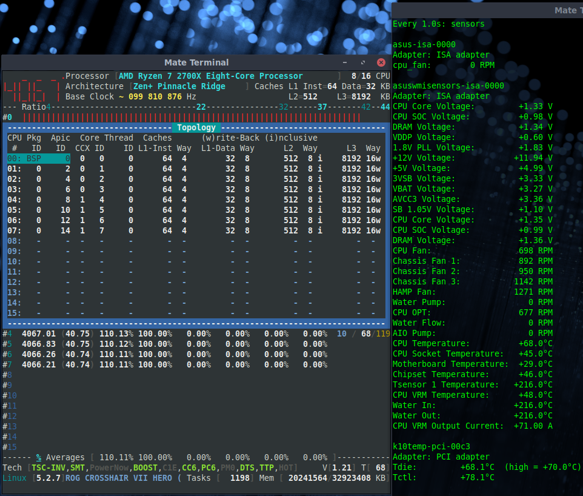Minimize the Mate Terminal window

(345, 62)
